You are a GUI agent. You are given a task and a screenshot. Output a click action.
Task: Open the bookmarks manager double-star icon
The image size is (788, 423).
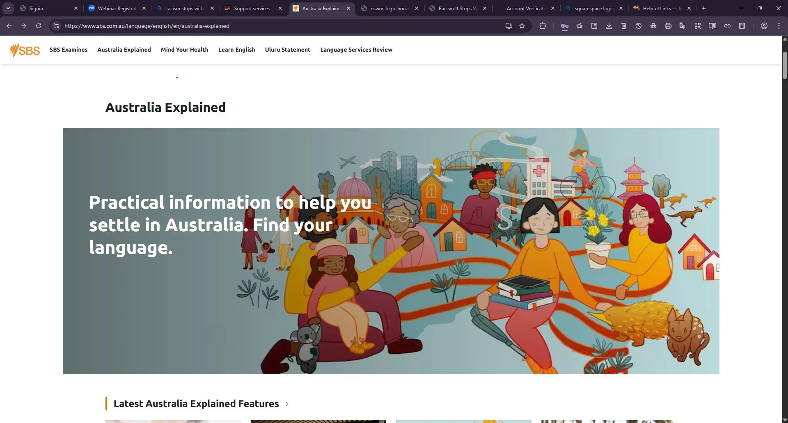580,26
